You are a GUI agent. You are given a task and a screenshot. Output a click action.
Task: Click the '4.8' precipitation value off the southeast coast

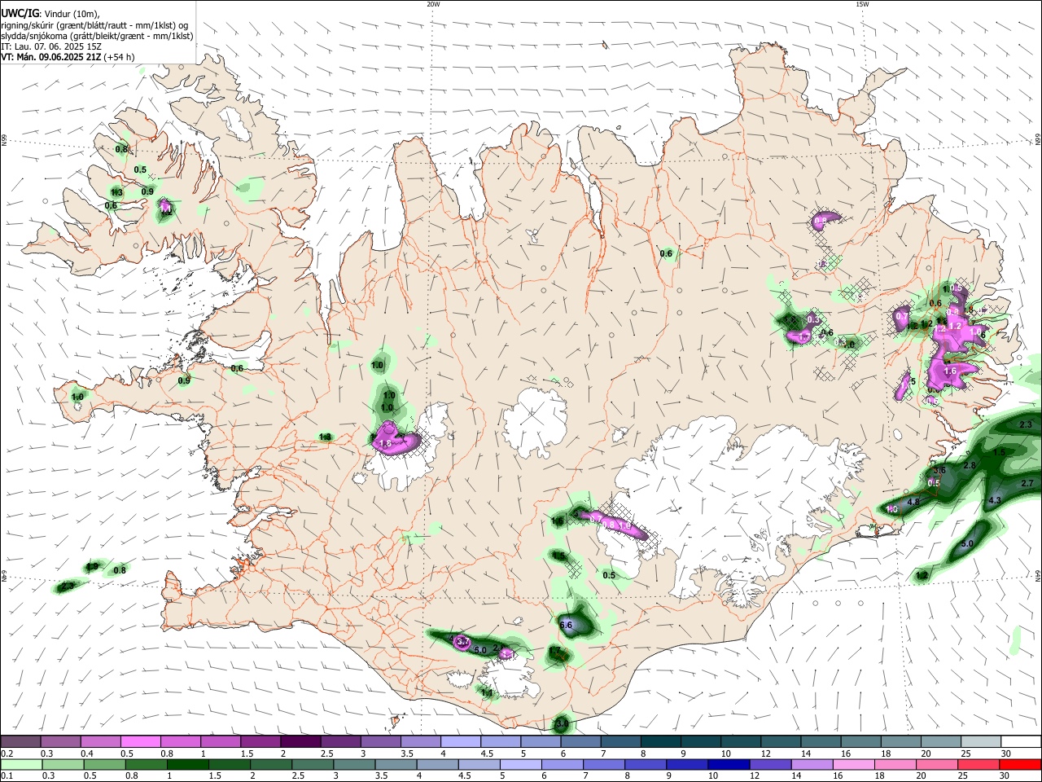pos(913,502)
